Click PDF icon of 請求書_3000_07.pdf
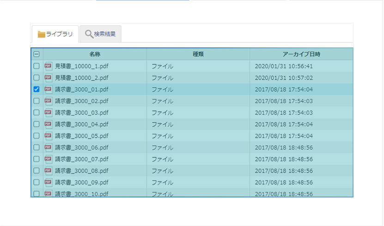 (x=48, y=159)
